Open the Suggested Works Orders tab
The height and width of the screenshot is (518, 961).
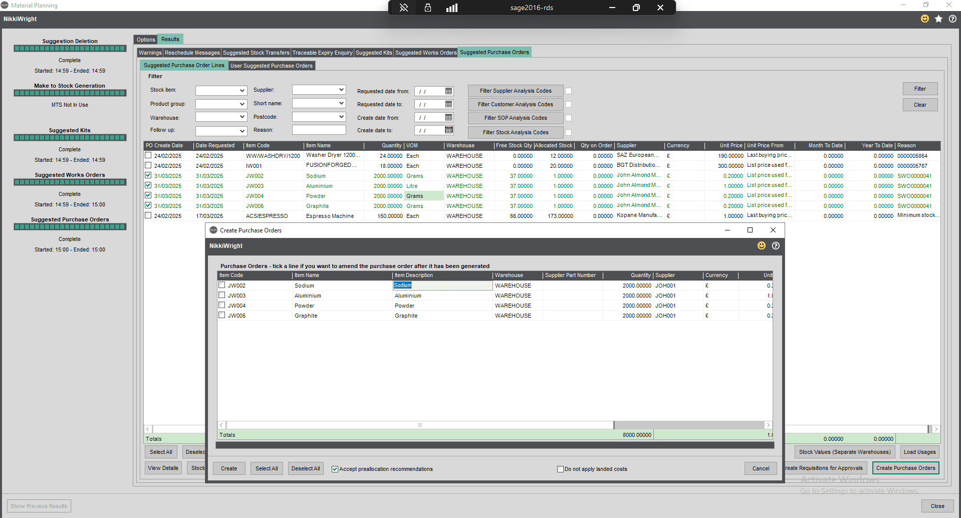426,53
